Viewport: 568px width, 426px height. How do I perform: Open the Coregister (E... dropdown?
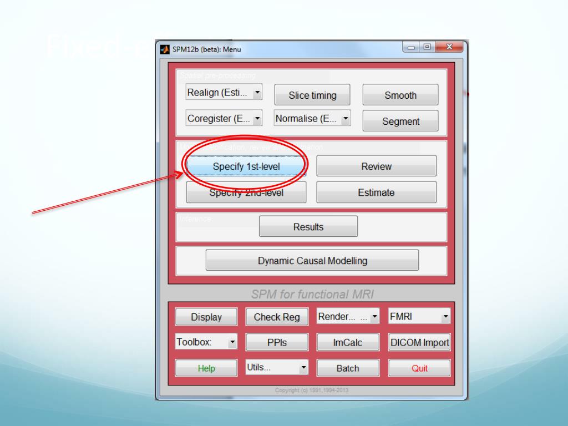coord(224,118)
